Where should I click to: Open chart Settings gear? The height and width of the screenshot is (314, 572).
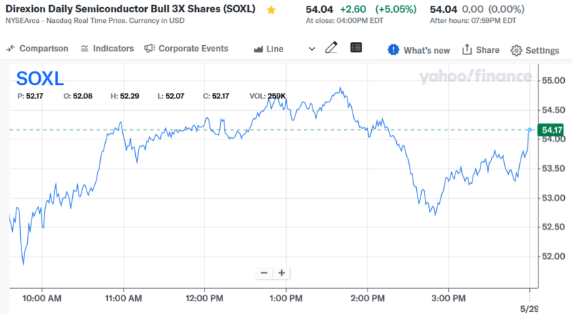point(516,50)
